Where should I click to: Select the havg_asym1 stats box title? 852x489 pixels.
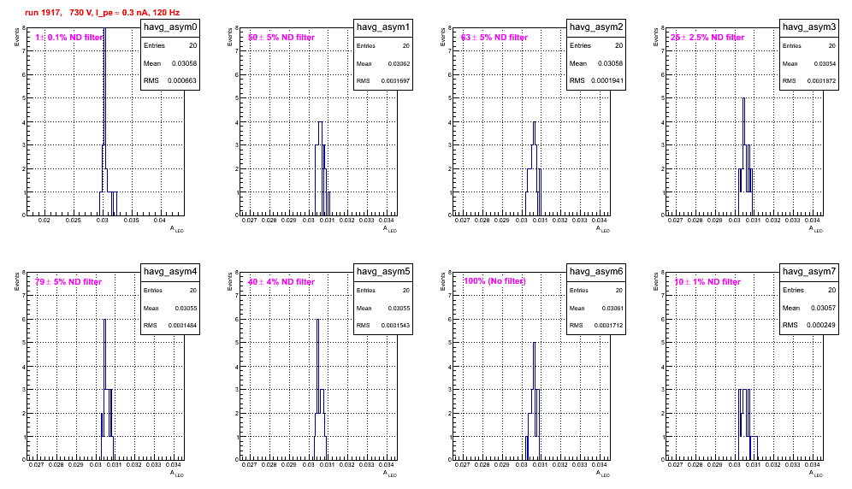(x=383, y=27)
